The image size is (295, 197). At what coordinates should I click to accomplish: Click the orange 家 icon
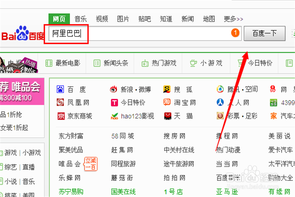tap(273, 116)
